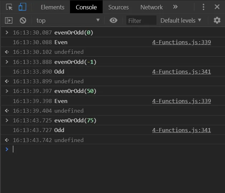This screenshot has height=193, width=225.
Task: Open 4-Functions.js:339 link for evenOrOdd(0) output
Action: 182,42
